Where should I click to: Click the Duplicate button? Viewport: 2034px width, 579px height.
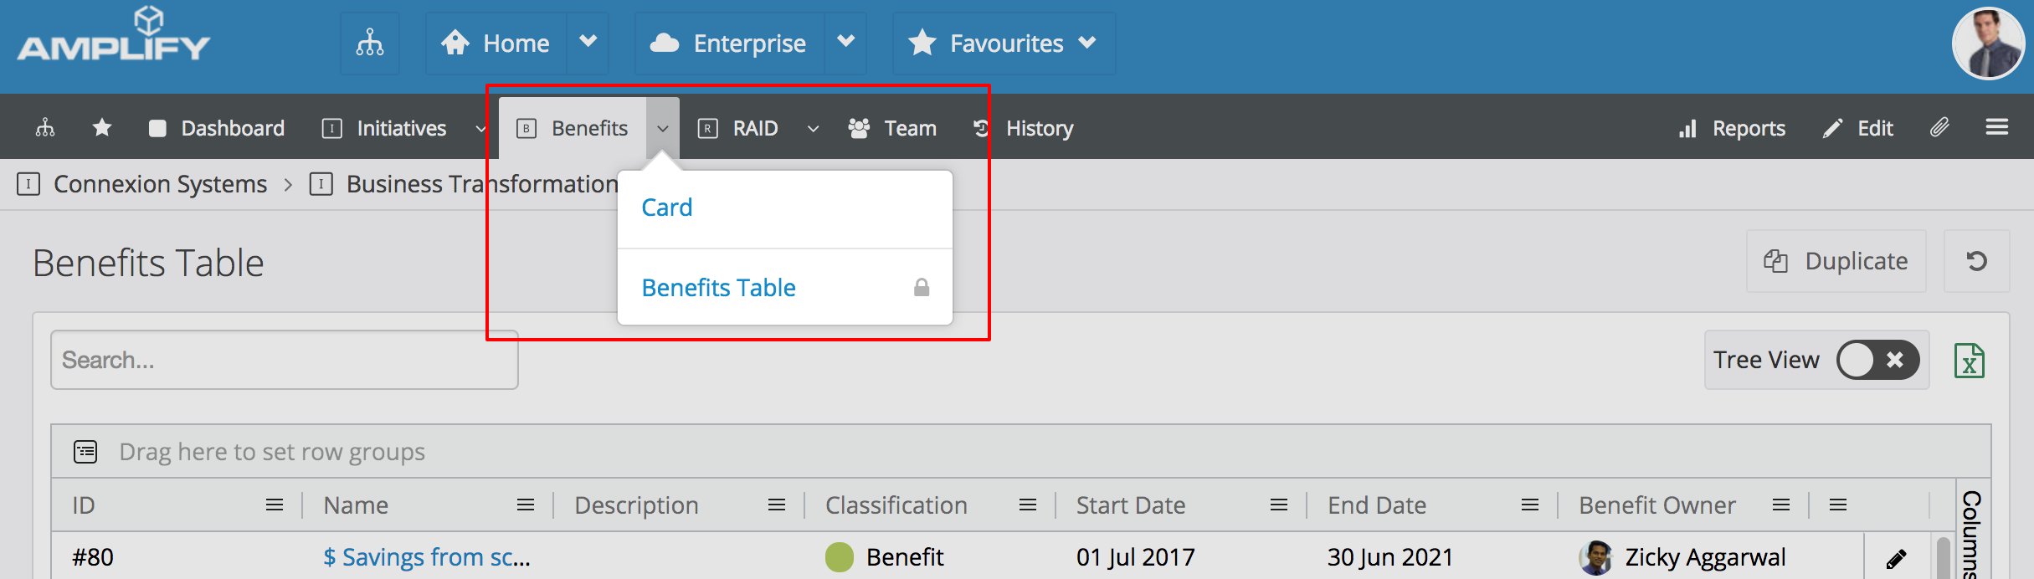click(1836, 261)
